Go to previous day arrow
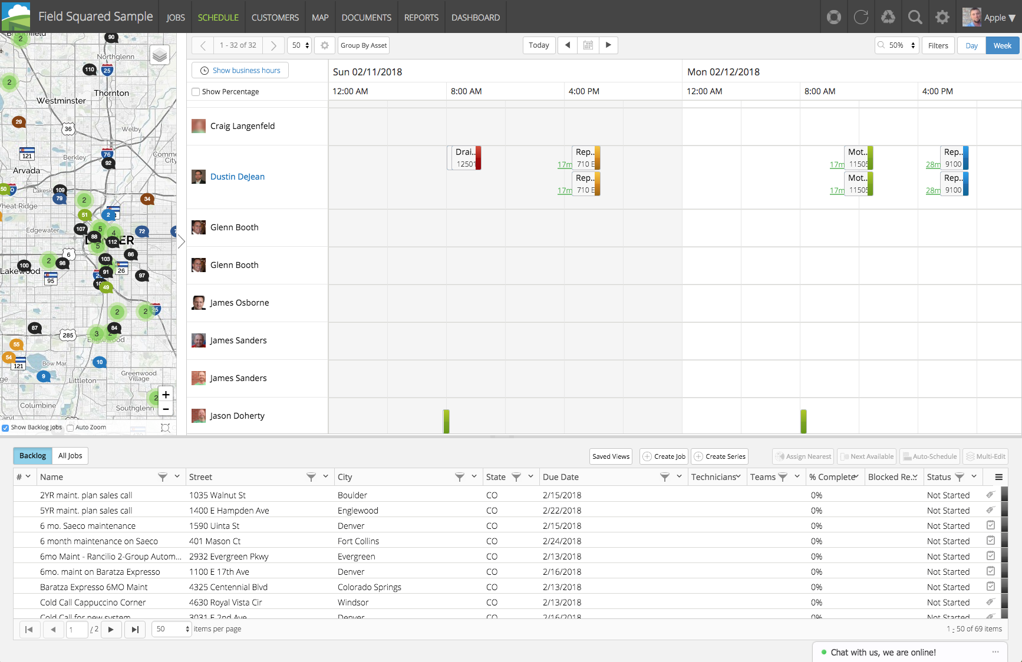 pos(568,45)
